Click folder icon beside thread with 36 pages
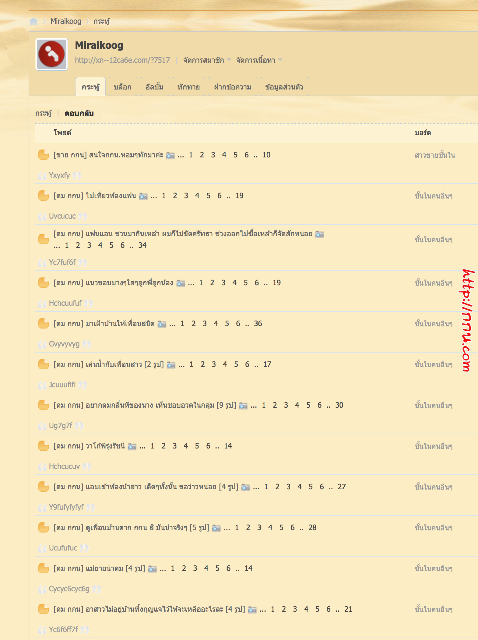The height and width of the screenshot is (640, 478). click(x=44, y=323)
